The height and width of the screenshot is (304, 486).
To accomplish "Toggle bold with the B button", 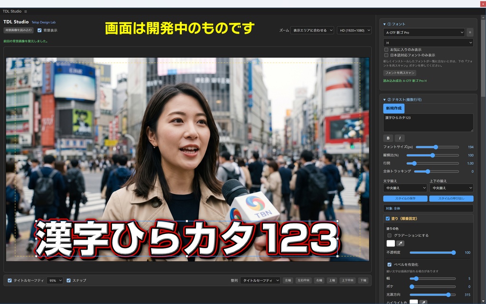I will [388, 138].
